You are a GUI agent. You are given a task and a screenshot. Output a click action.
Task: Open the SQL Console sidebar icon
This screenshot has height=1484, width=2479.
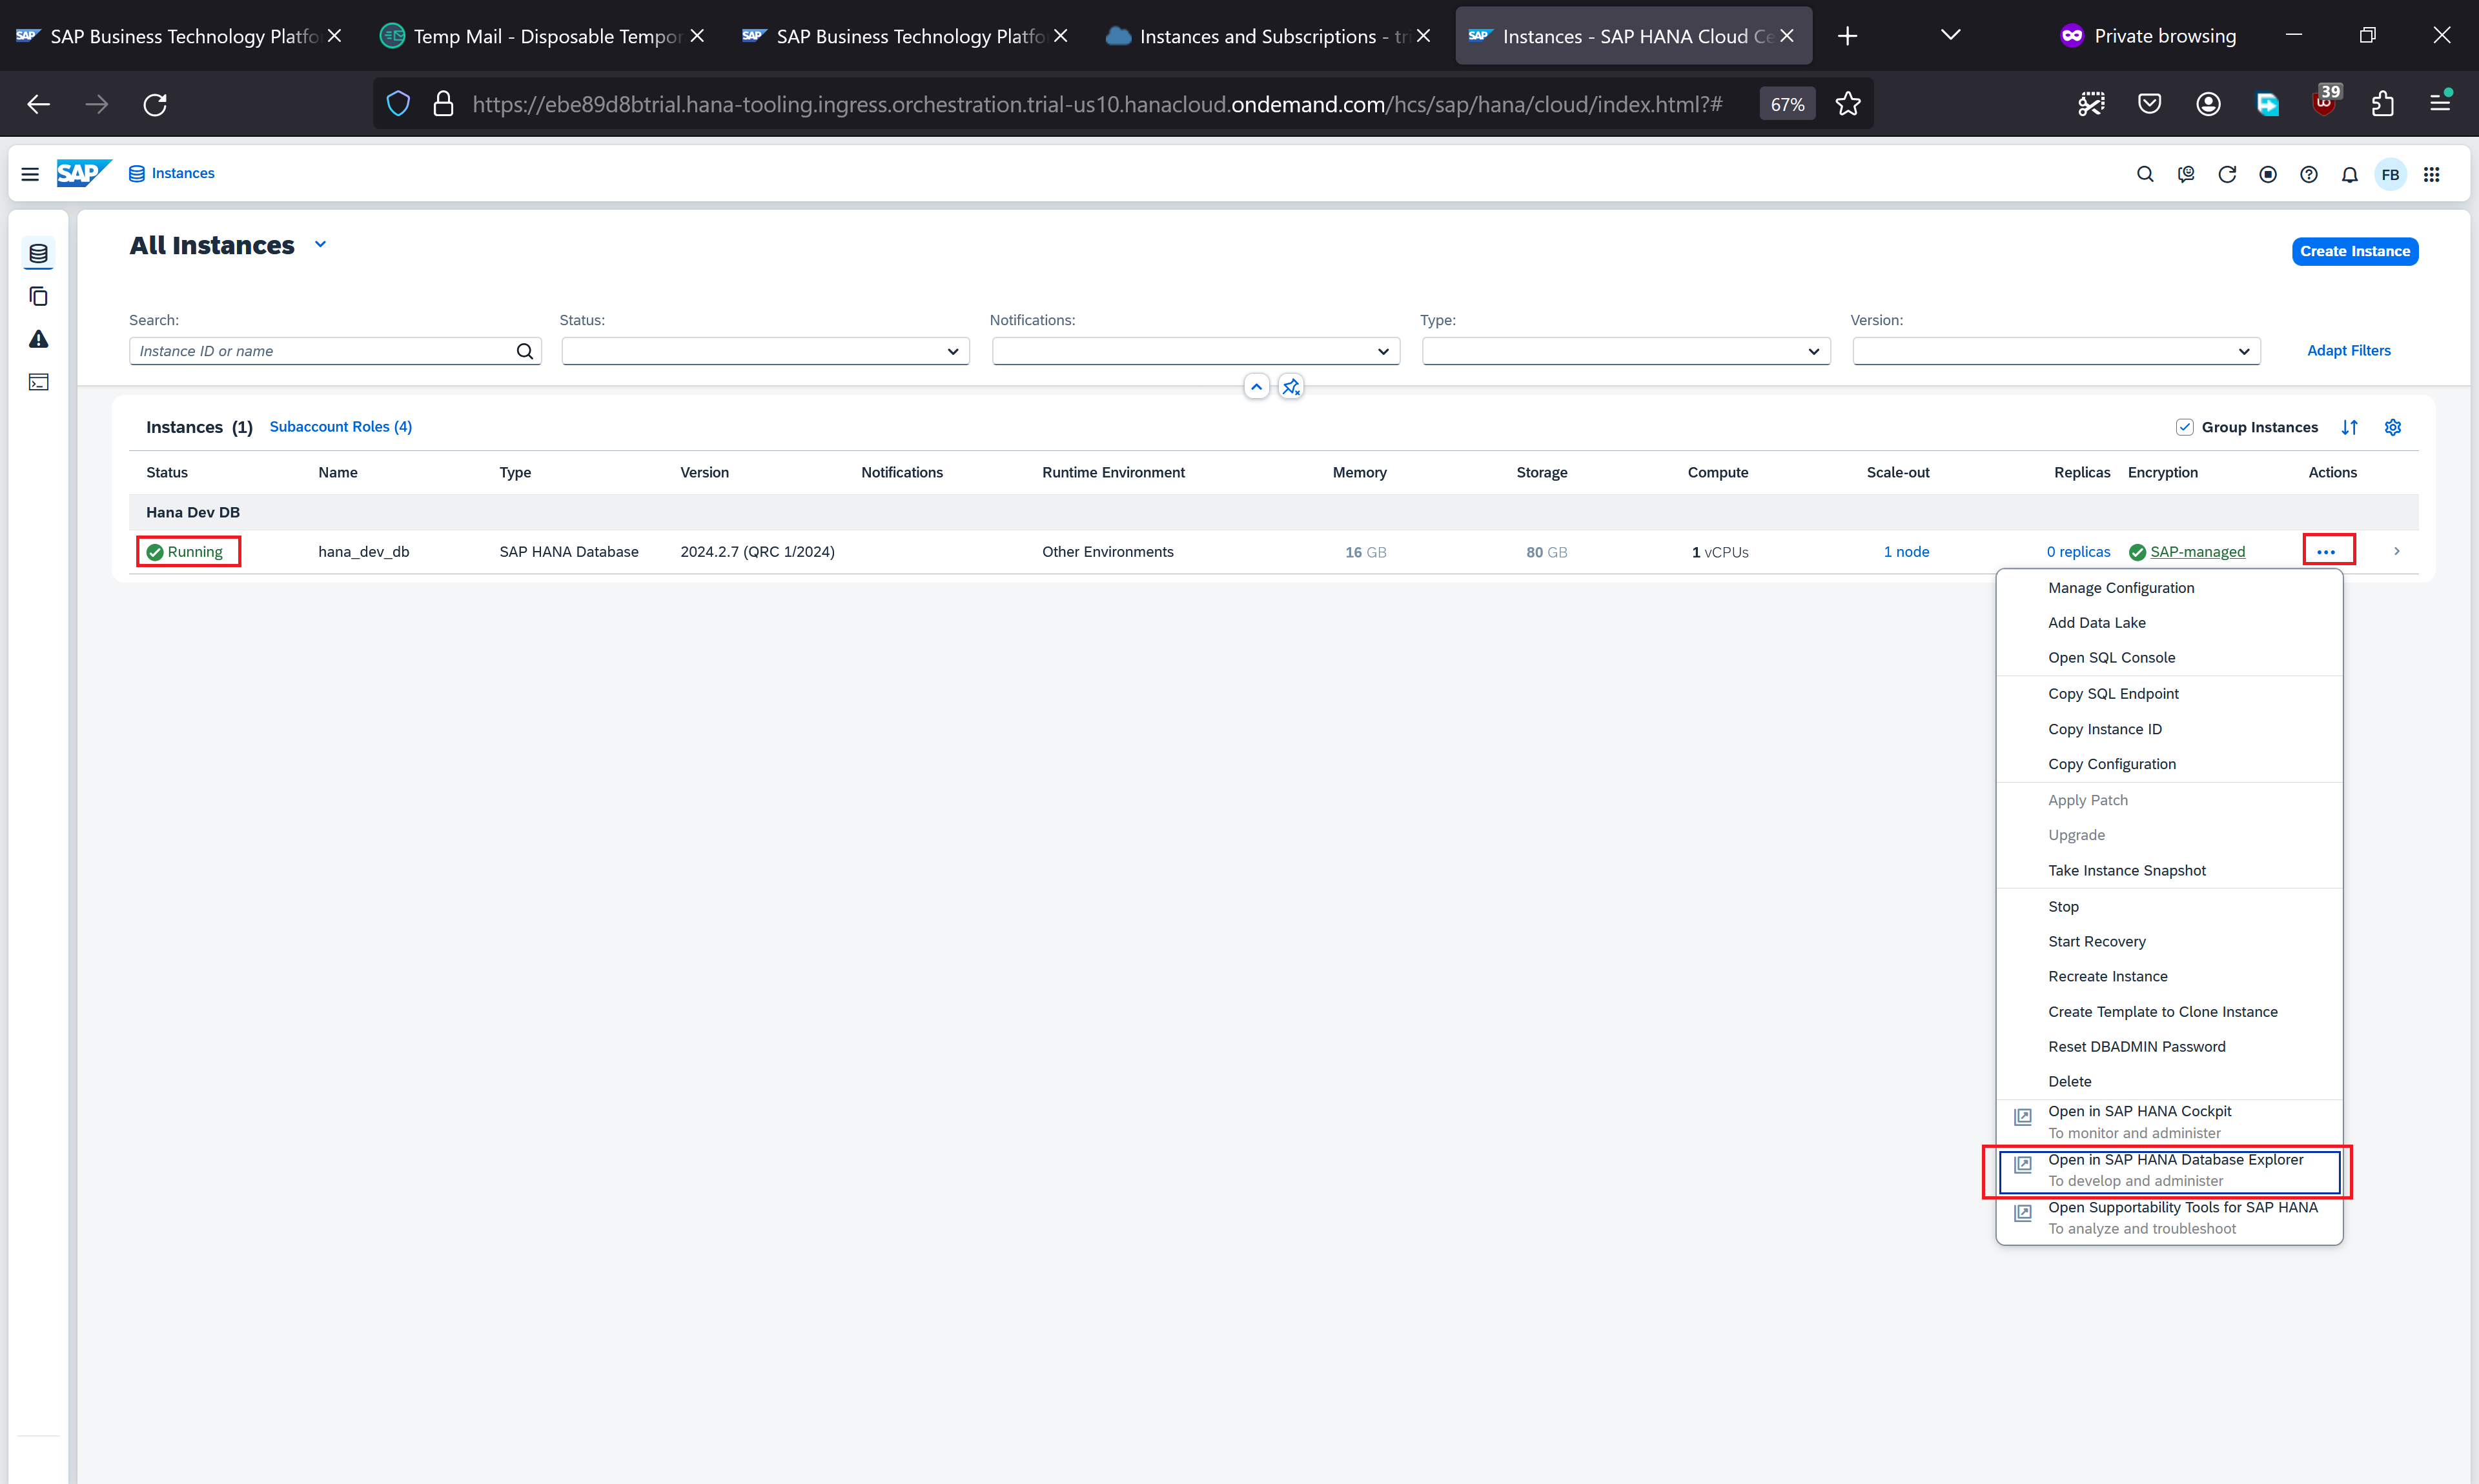coord(38,382)
